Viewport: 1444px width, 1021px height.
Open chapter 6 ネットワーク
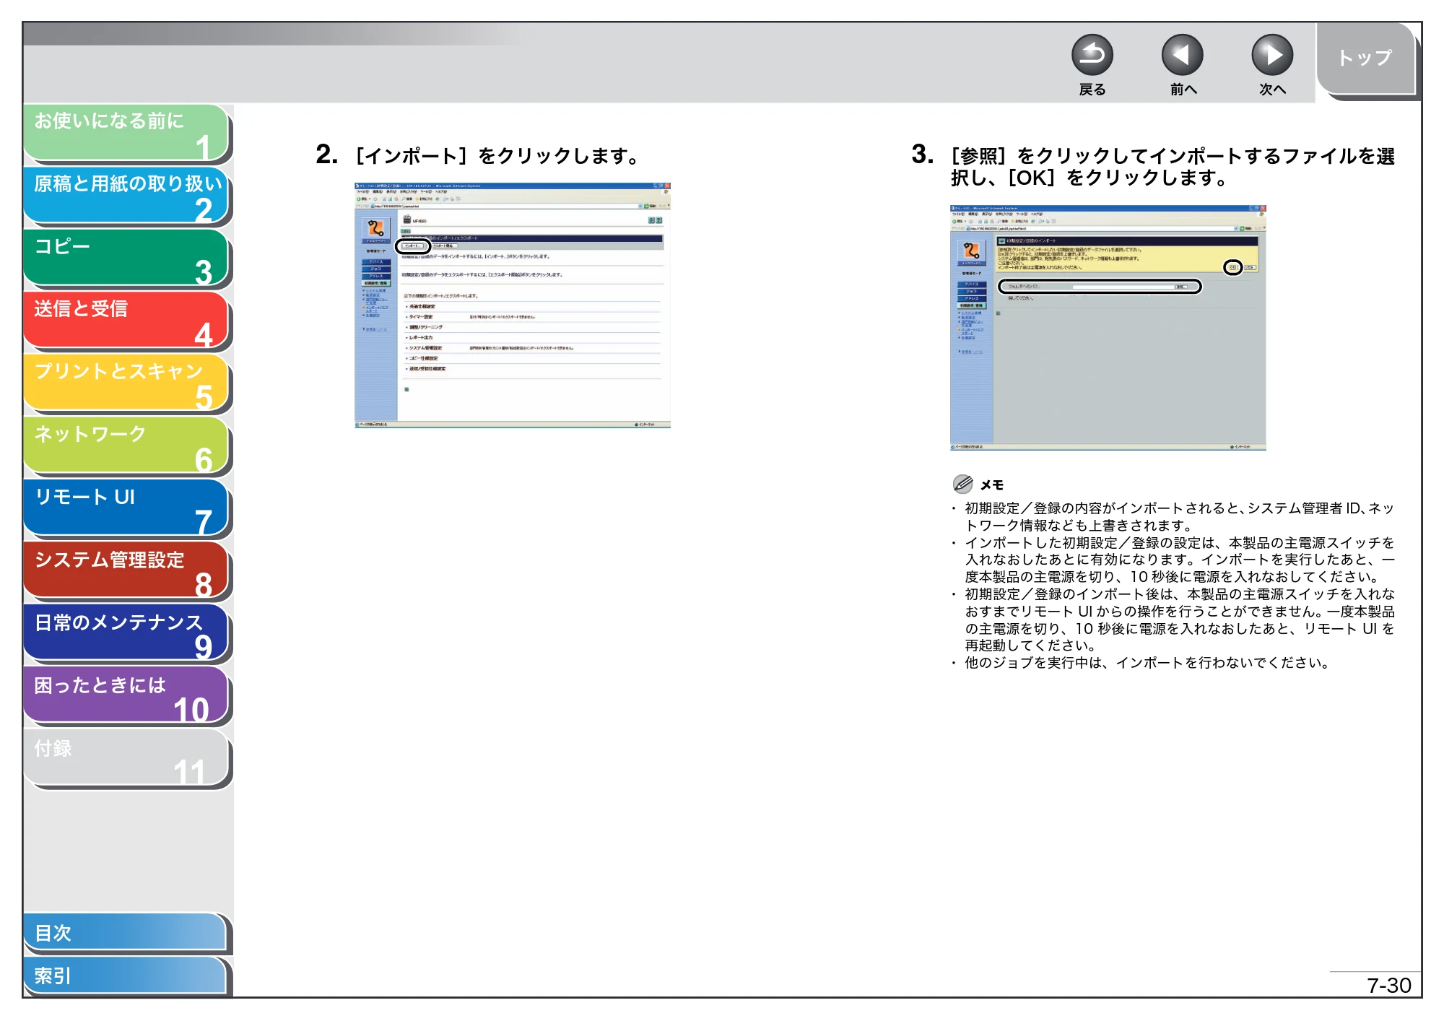pyautogui.click(x=126, y=446)
